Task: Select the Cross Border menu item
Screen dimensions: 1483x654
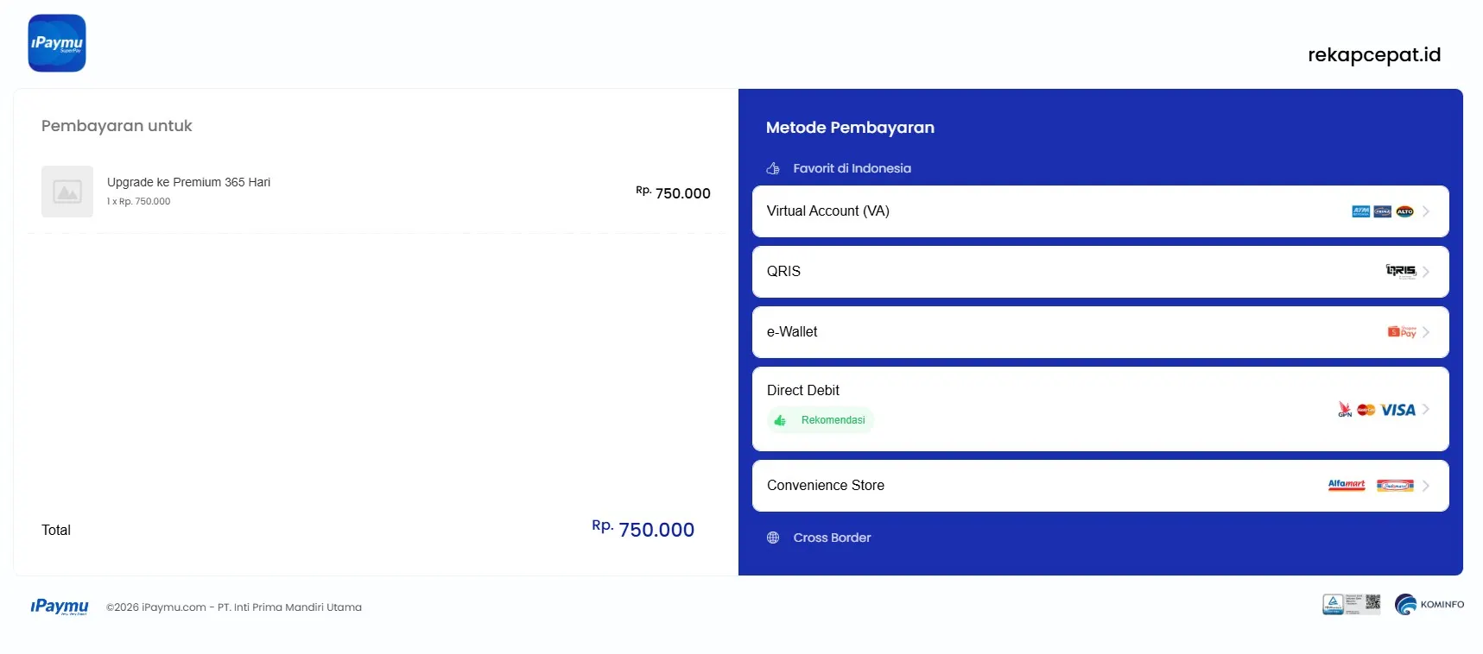Action: point(832,537)
